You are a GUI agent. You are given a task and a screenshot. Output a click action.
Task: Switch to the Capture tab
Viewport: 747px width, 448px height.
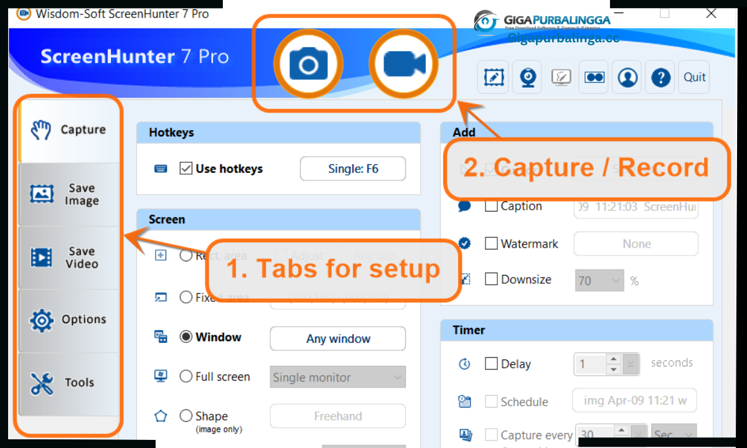pos(69,130)
